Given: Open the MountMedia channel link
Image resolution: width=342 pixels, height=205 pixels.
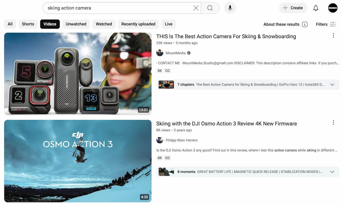Looking at the screenshot, I should click(176, 53).
